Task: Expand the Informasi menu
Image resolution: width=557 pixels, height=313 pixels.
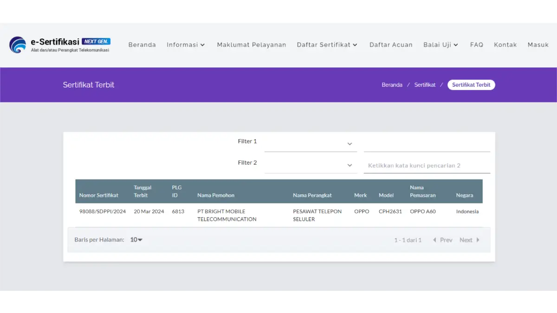Action: coord(186,45)
